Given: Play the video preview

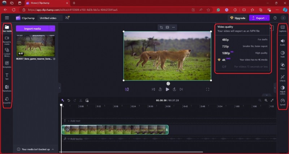Looking at the screenshot, I should (x=167, y=89).
